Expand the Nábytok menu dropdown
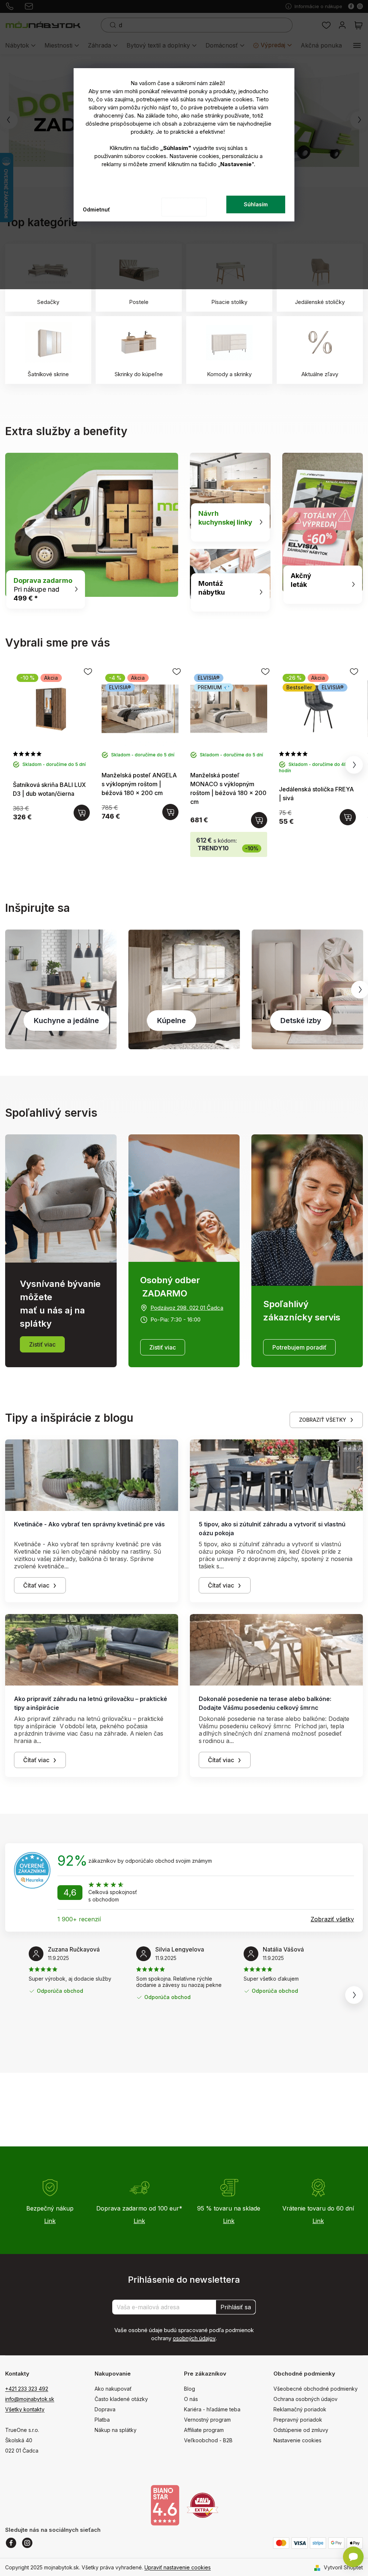This screenshot has height=2576, width=368. [x=20, y=45]
